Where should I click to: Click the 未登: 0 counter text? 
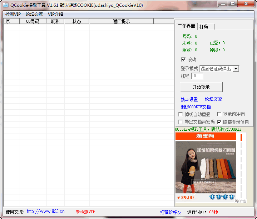coord(190,43)
